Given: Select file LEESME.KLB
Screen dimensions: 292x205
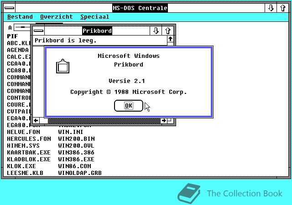Looking at the screenshot, I should [x=25, y=173].
